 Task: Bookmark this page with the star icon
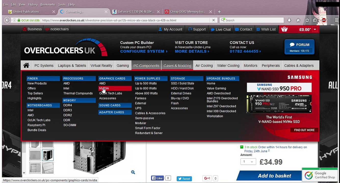pyautogui.click(x=307, y=20)
